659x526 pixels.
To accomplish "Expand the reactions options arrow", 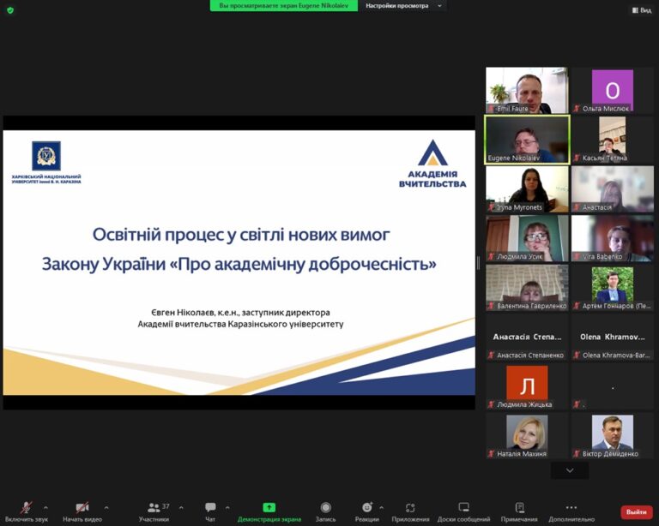I will pos(381,507).
